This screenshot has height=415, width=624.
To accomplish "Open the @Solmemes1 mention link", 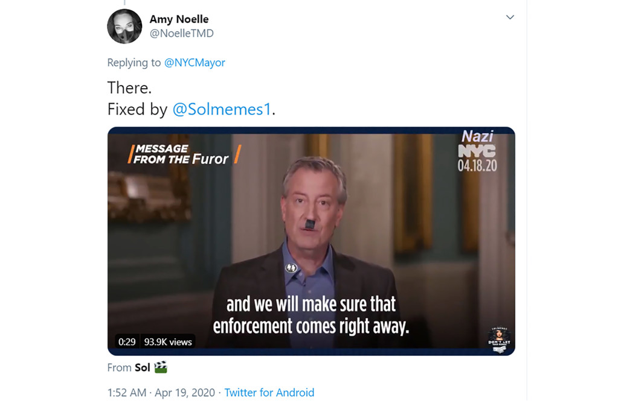I will 222,109.
